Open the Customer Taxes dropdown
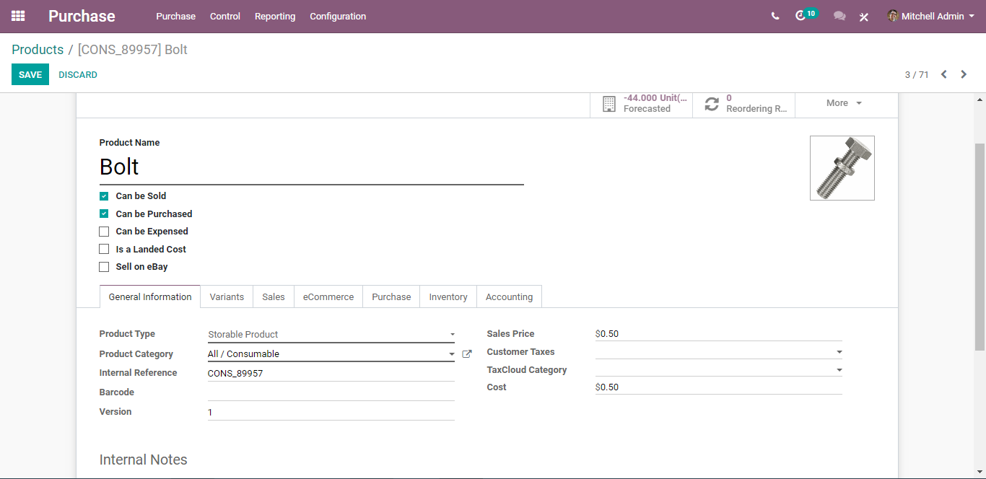The width and height of the screenshot is (986, 479). pyautogui.click(x=719, y=352)
